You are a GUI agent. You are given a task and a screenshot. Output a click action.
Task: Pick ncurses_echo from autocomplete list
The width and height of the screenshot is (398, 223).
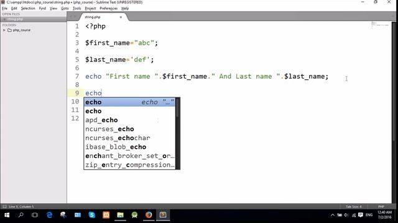pos(130,129)
